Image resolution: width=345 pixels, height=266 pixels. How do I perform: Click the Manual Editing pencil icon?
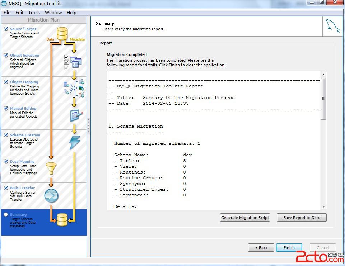76,115
